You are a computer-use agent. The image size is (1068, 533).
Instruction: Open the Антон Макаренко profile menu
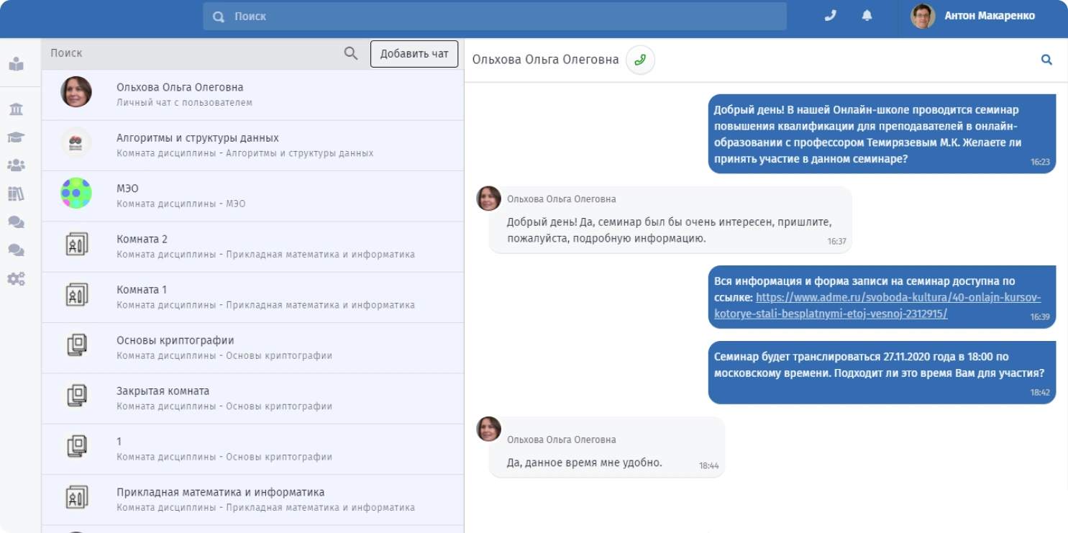[974, 16]
